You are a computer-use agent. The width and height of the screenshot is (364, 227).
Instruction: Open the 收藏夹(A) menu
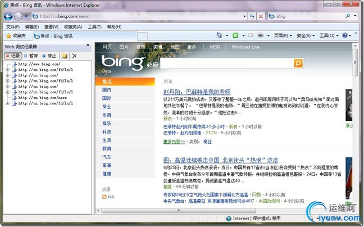[73, 27]
